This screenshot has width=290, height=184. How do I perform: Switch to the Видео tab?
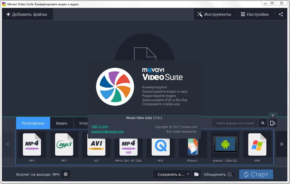(x=62, y=123)
